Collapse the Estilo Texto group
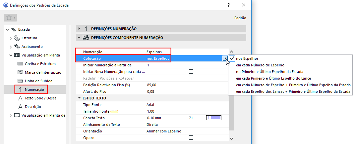Image resolution: width=353 pixels, height=144 pixels. pyautogui.click(x=79, y=98)
